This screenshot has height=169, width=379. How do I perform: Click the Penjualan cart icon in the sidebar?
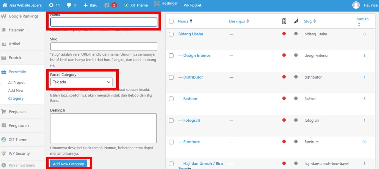(4, 111)
